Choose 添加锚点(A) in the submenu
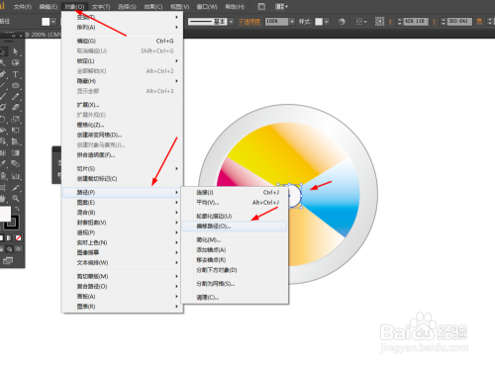This screenshot has width=495, height=365. (235, 250)
